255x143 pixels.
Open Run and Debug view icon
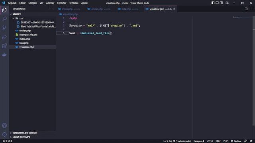pos(4,37)
